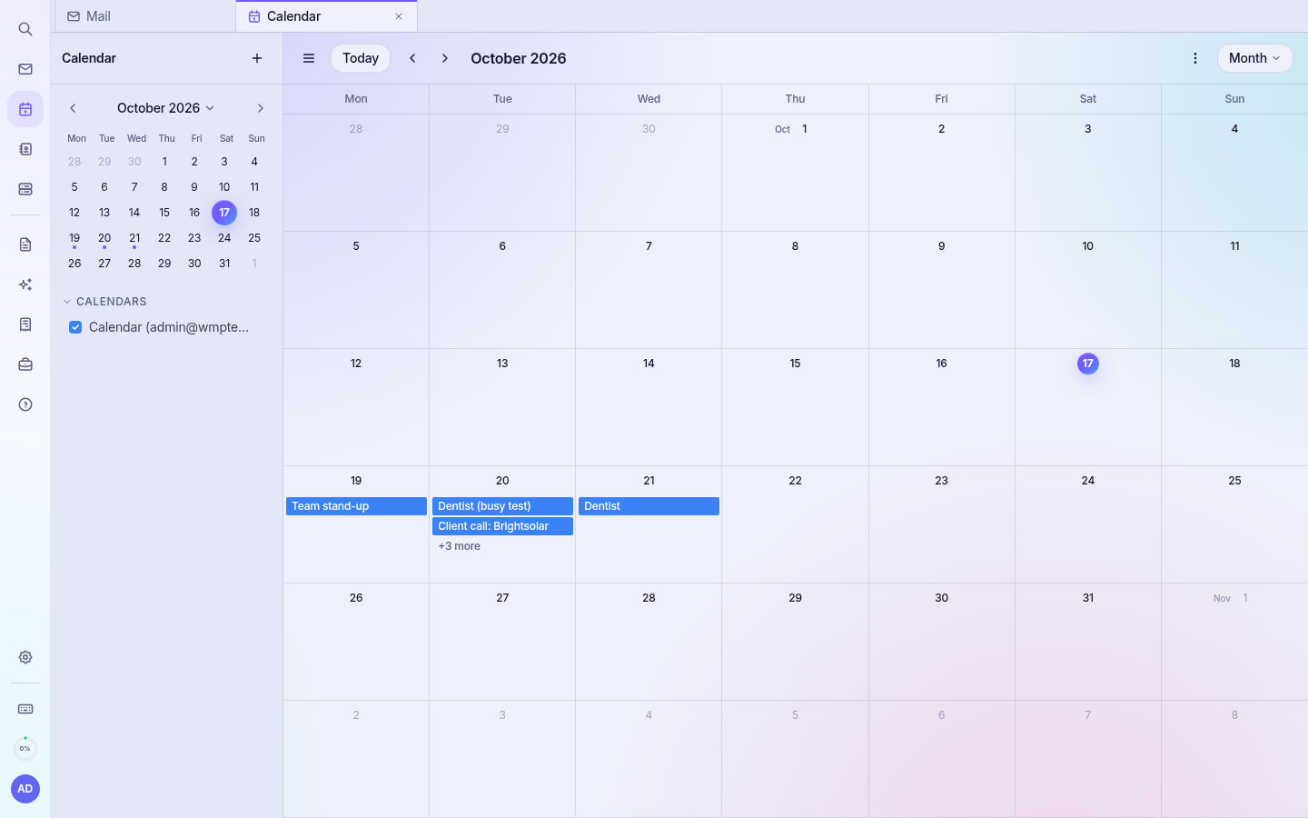Select day 8 in the mini calendar
The width and height of the screenshot is (1308, 818).
coord(164,187)
